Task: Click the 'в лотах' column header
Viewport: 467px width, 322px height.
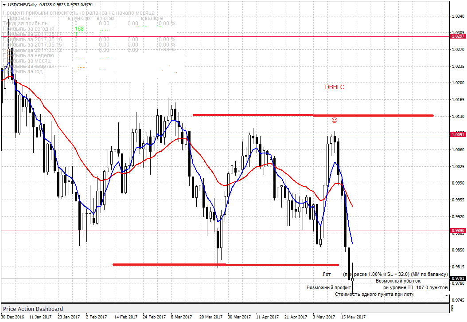Action: click(105, 18)
